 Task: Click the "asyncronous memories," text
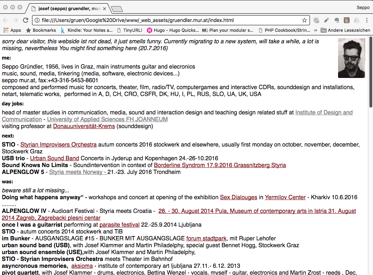tap(35, 266)
